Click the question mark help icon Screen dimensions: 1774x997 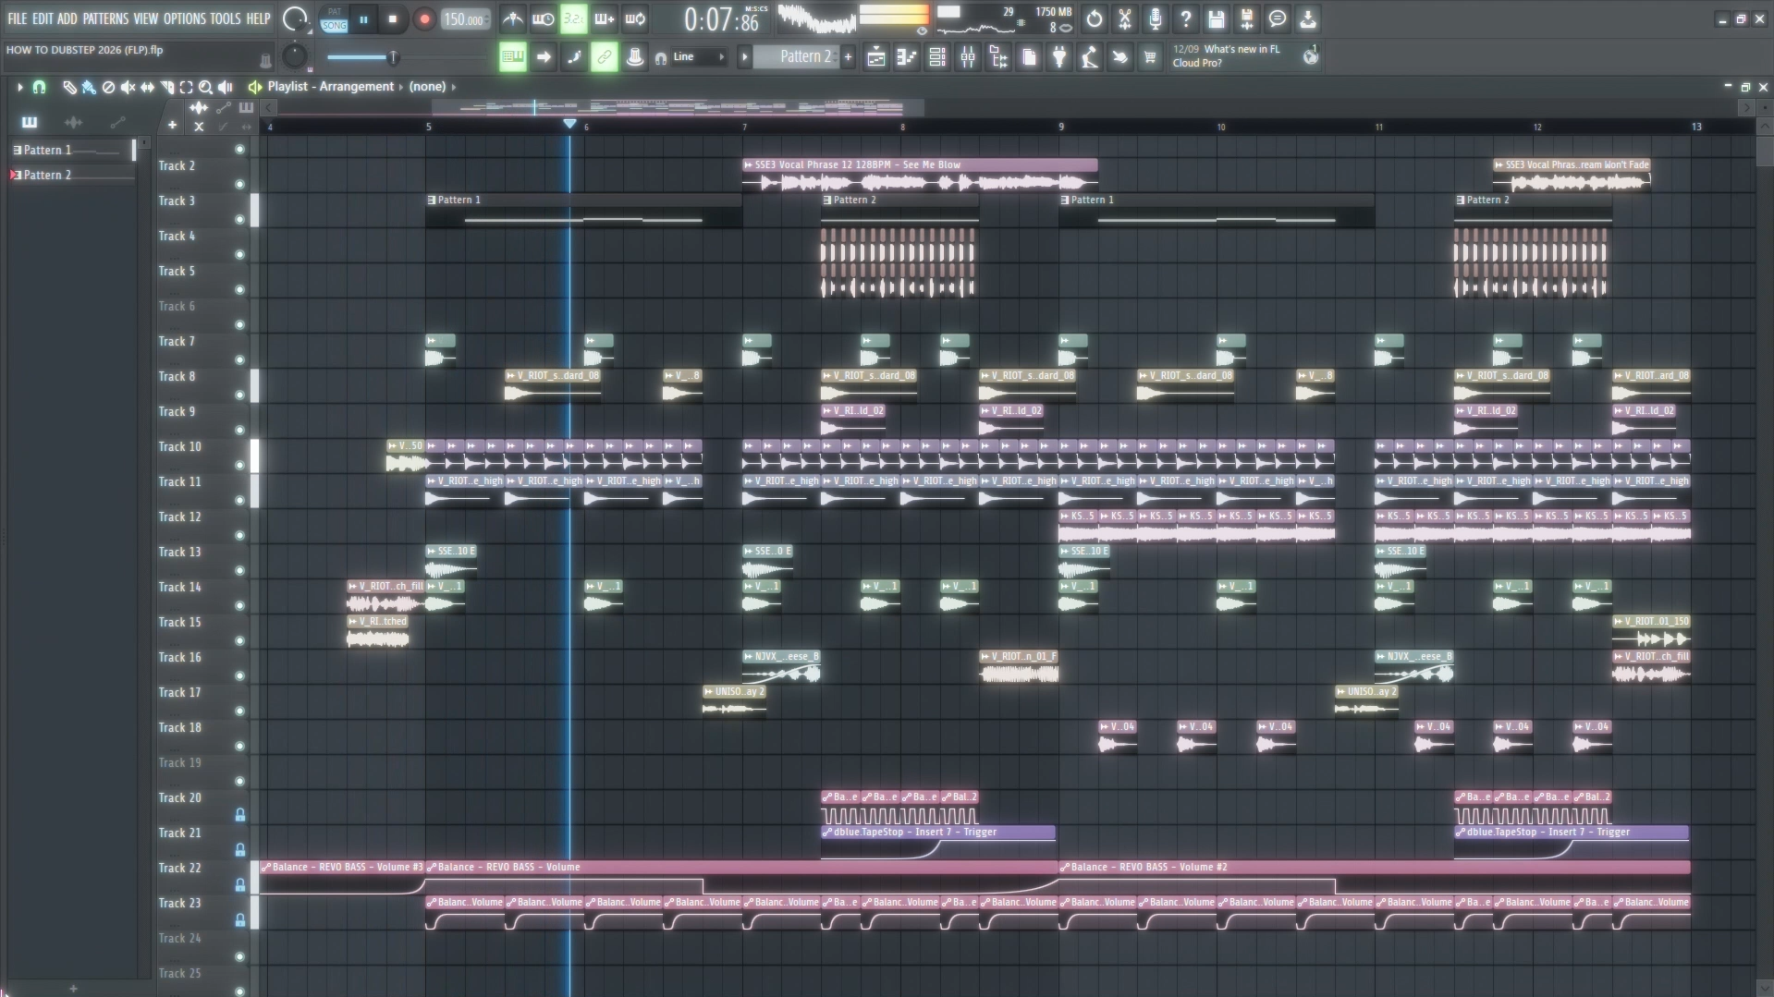coord(1185,18)
